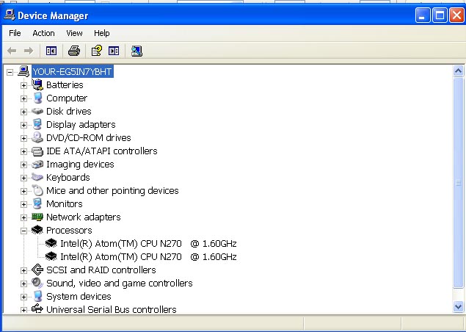466x332 pixels.
Task: Expand the SCSI and RAID controllers node
Action: tap(23, 270)
